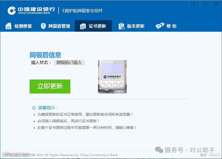The image size is (222, 159).
Task: Click the shield icon for 网银盾管理
Action: pyautogui.click(x=43, y=26)
